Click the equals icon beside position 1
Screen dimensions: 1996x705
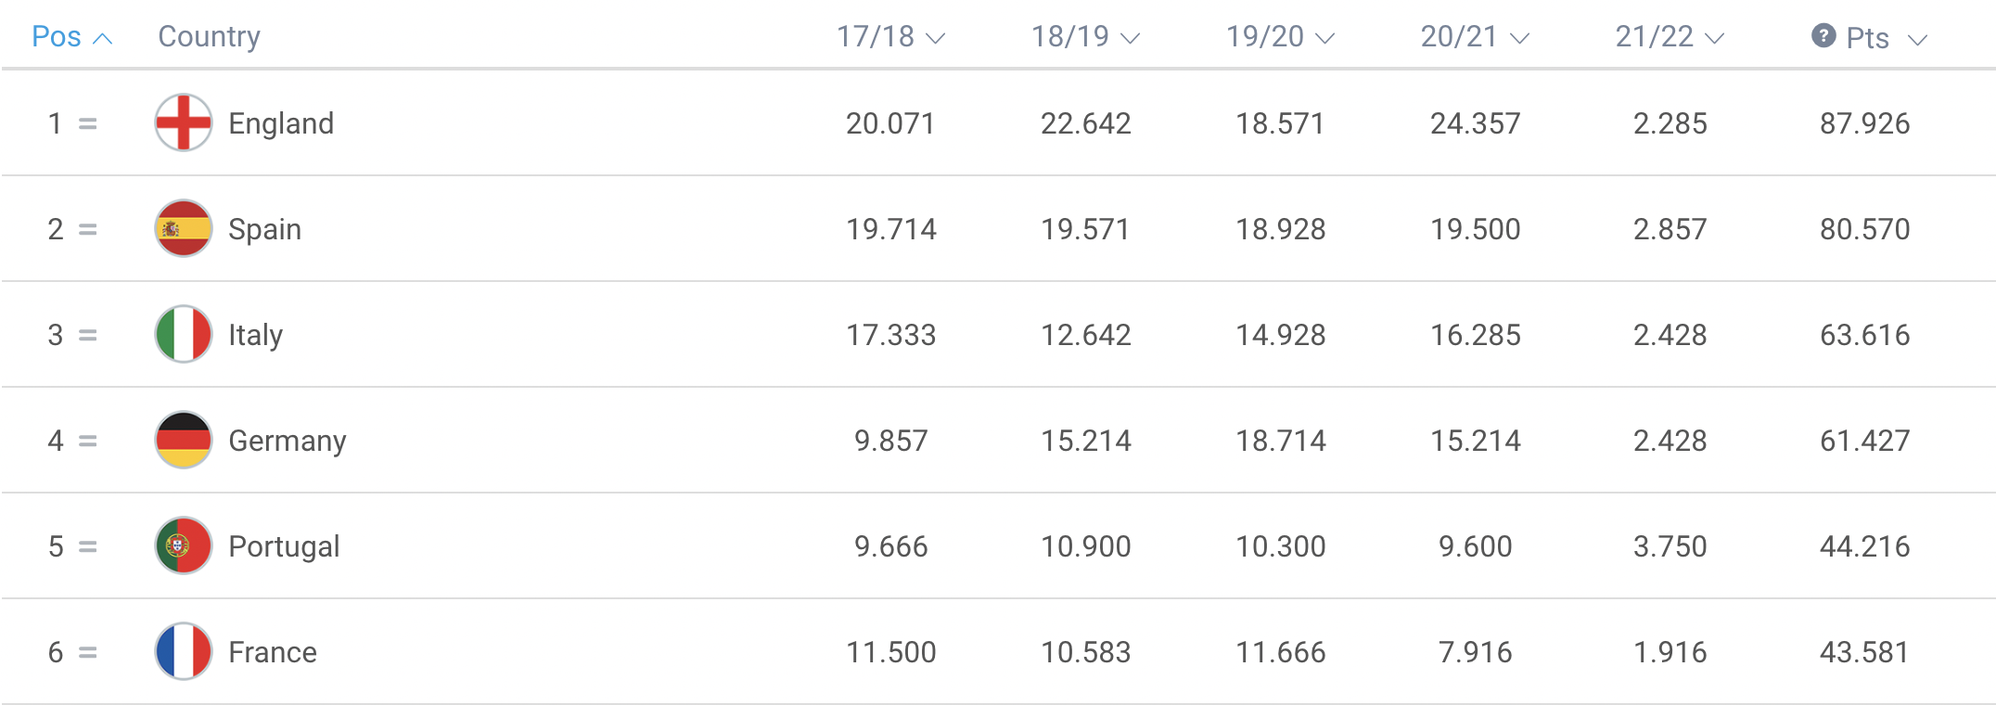tap(88, 123)
